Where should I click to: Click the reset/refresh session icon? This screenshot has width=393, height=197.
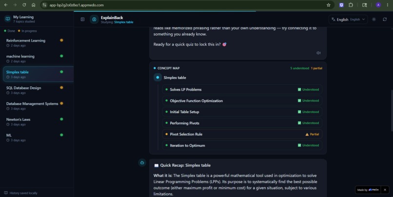[385, 20]
